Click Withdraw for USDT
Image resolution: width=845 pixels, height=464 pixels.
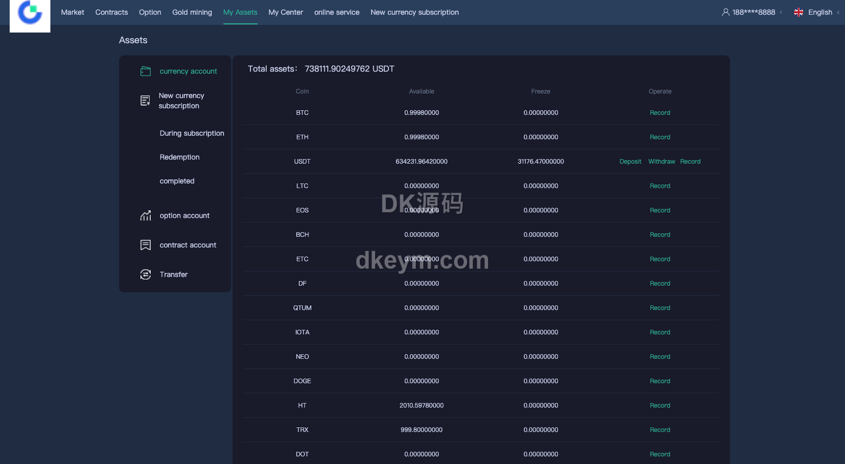point(661,162)
